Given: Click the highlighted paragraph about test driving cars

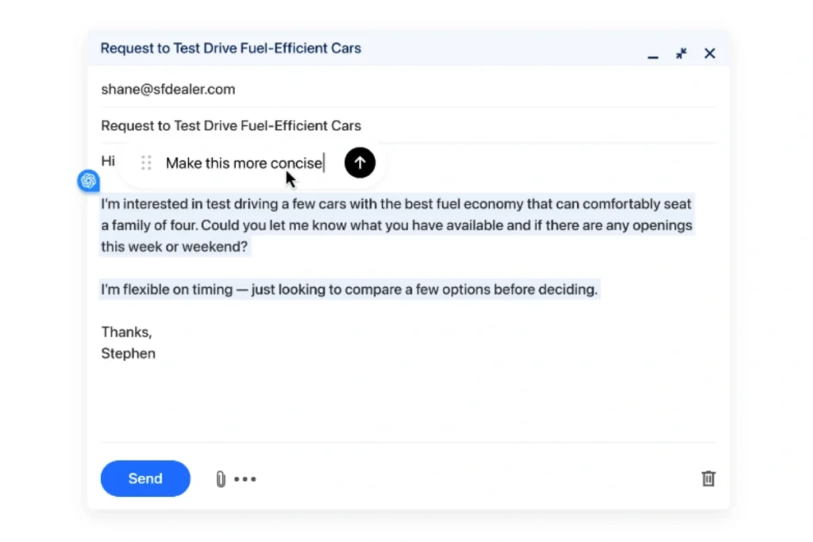Looking at the screenshot, I should pos(395,225).
